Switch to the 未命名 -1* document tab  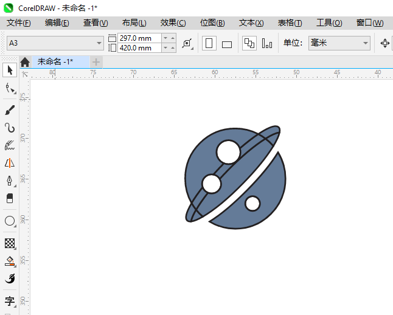[x=60, y=62]
